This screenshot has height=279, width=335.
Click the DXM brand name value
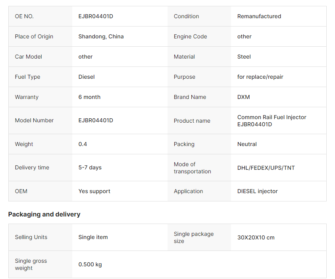point(243,97)
